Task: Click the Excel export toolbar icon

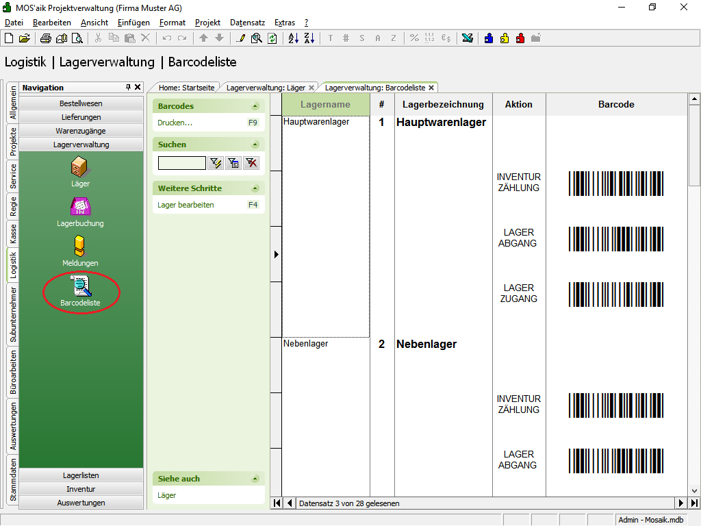Action: point(468,38)
